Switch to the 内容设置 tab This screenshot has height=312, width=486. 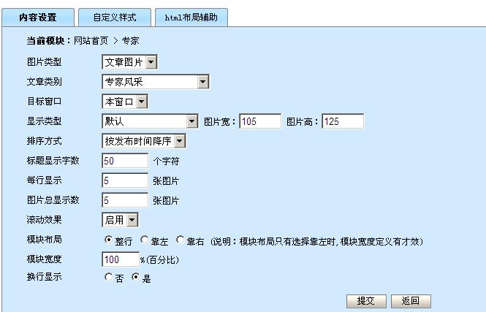point(38,17)
